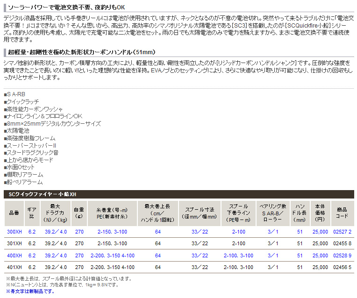Click gear ratio 6.2 in 400XH row
This screenshot has height=298, width=357.
pyautogui.click(x=32, y=255)
